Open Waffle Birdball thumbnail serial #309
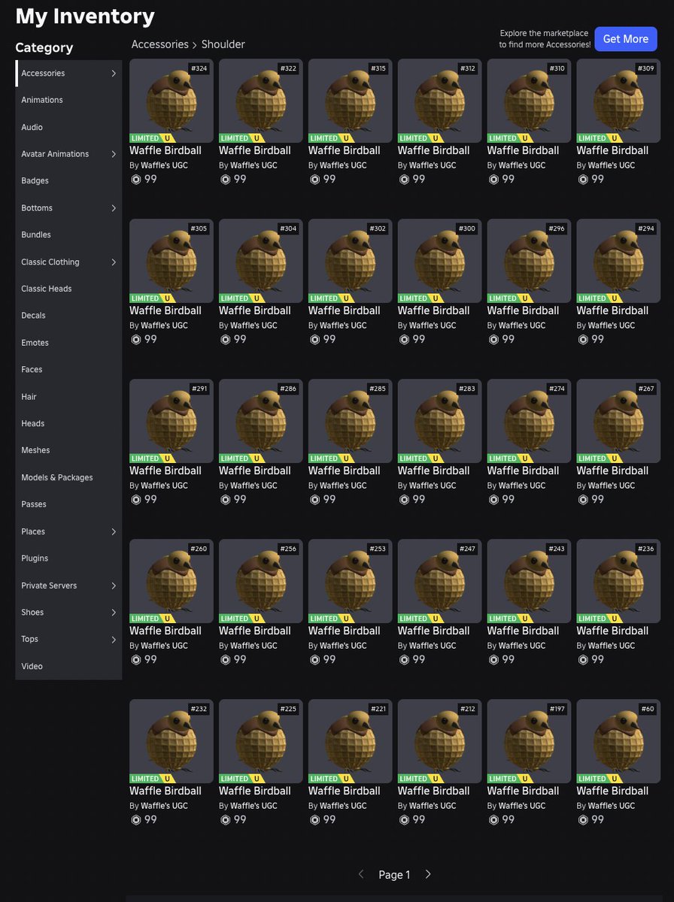Image resolution: width=674 pixels, height=902 pixels. 618,101
